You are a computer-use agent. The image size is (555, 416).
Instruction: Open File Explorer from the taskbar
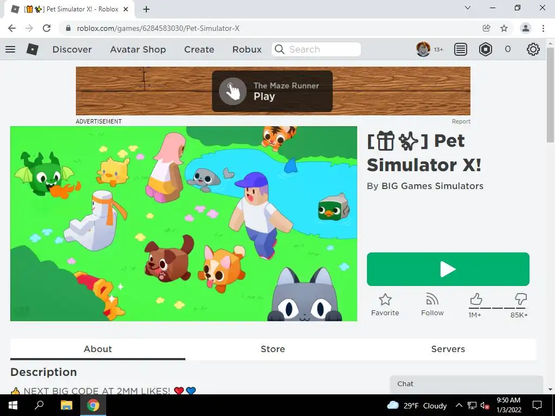pyautogui.click(x=66, y=405)
